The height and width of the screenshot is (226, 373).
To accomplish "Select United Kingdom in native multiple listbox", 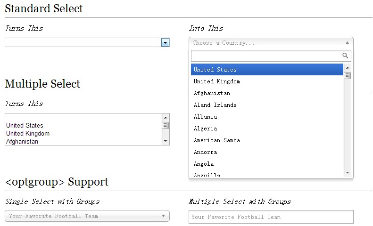I will (x=28, y=134).
